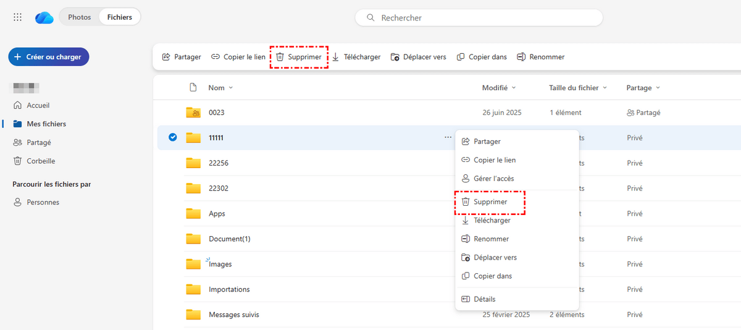Click the three-dot menu for folder 11111
The height and width of the screenshot is (330, 741).
(448, 137)
